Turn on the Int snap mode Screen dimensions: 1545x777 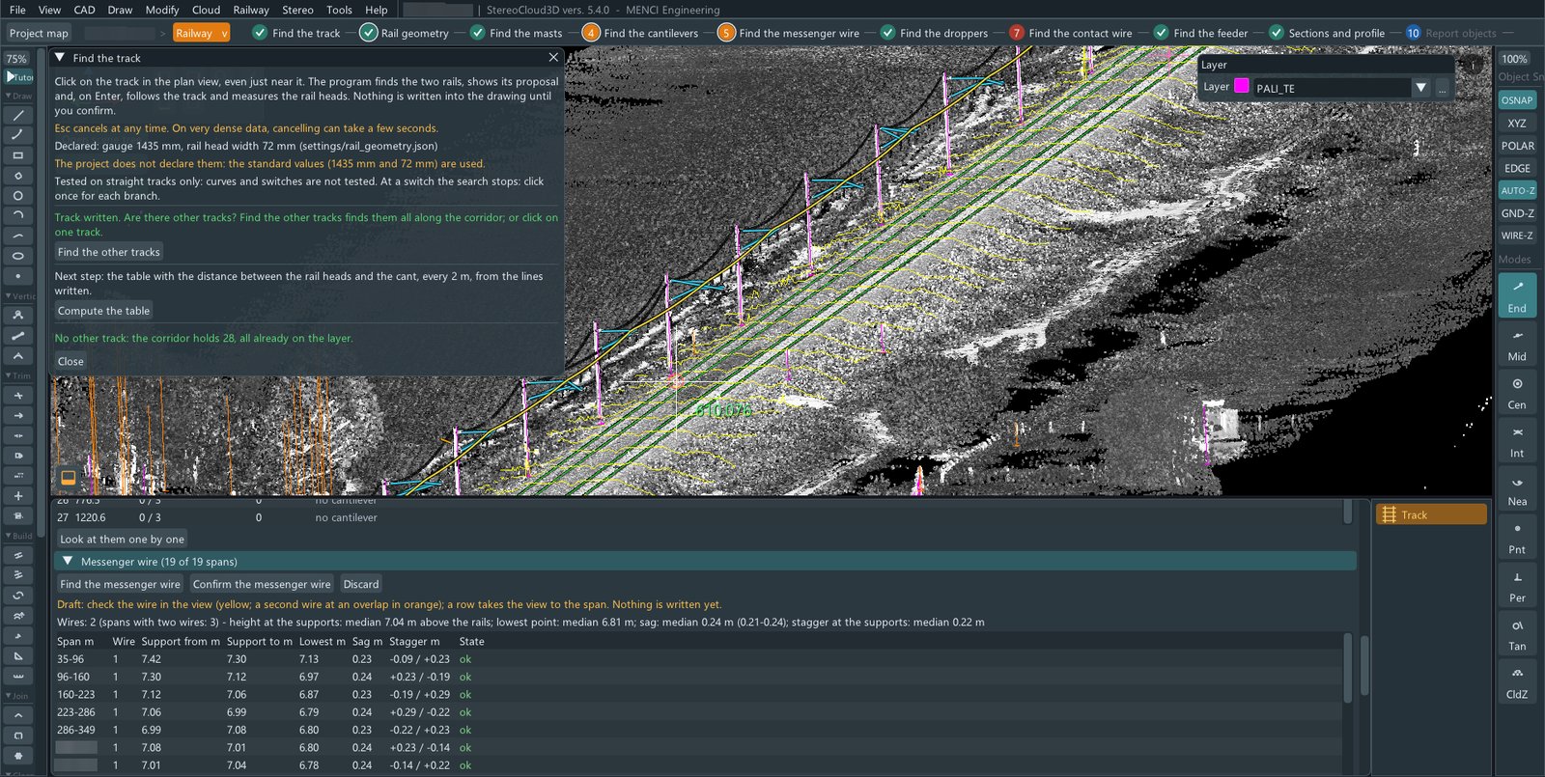pos(1517,440)
